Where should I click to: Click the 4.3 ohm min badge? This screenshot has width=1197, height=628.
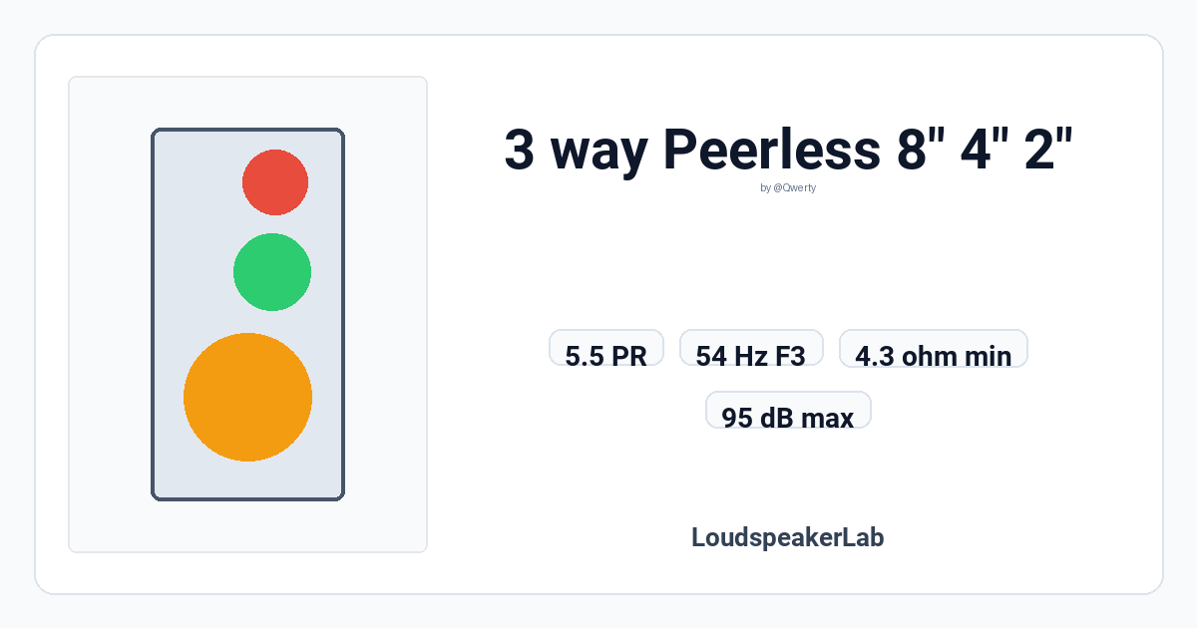point(934,348)
